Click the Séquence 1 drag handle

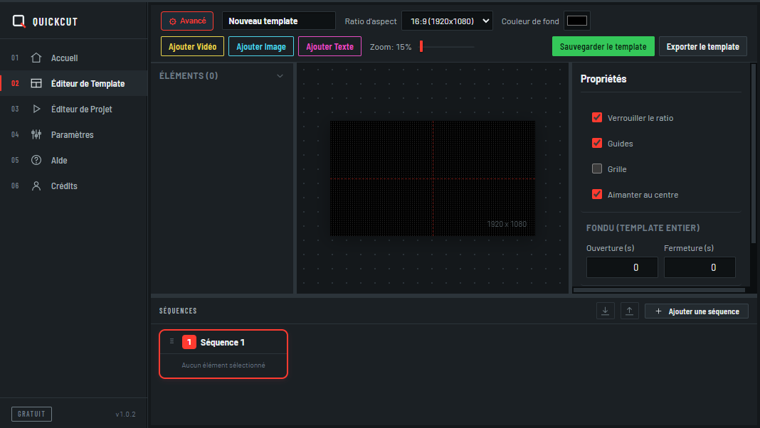(x=171, y=341)
